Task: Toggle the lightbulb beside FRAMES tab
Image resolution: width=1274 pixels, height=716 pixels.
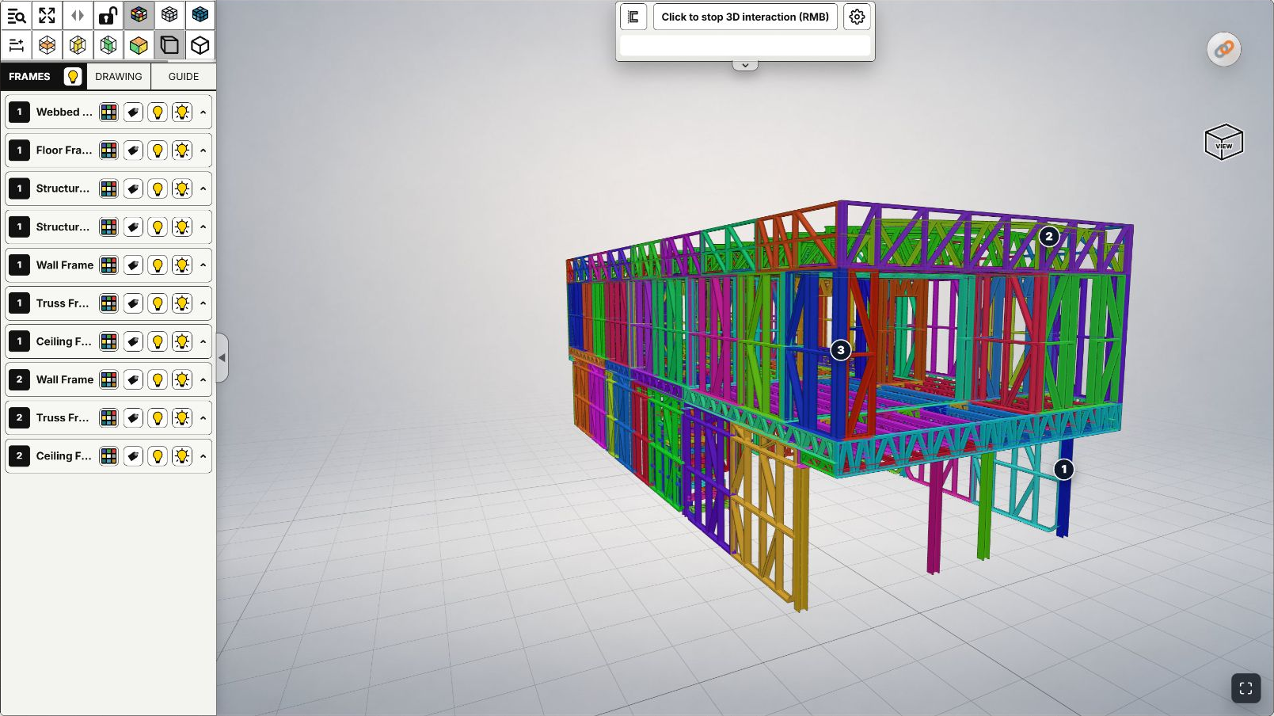Action: pyautogui.click(x=73, y=77)
